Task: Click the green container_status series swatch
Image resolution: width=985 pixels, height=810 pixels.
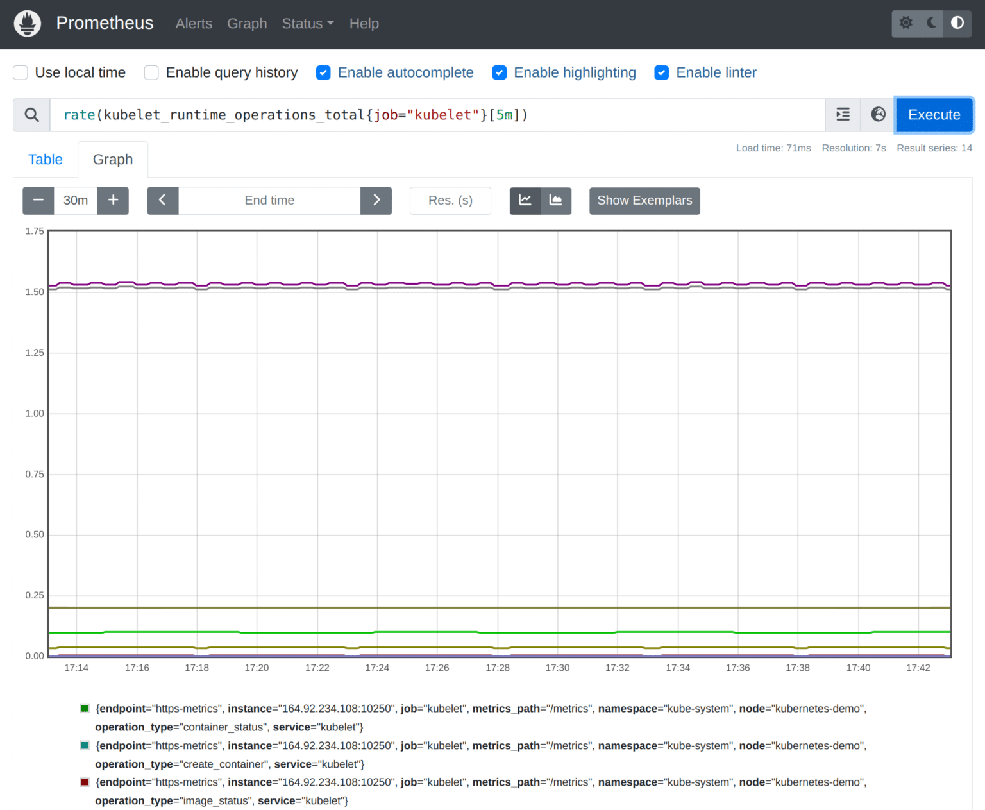Action: pos(84,707)
